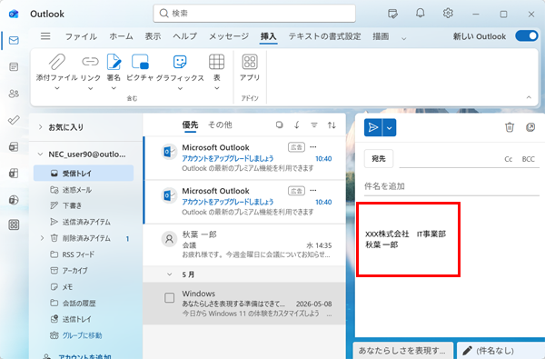Open the 表 dropdown arrow
545x359 pixels.
coord(216,88)
